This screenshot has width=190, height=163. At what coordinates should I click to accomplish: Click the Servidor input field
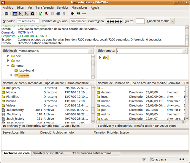[28, 21]
